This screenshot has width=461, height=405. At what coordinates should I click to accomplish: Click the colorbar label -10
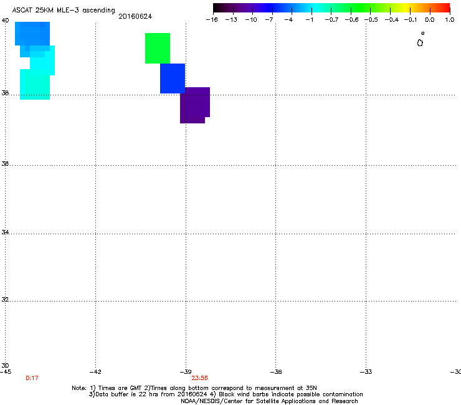[251, 20]
